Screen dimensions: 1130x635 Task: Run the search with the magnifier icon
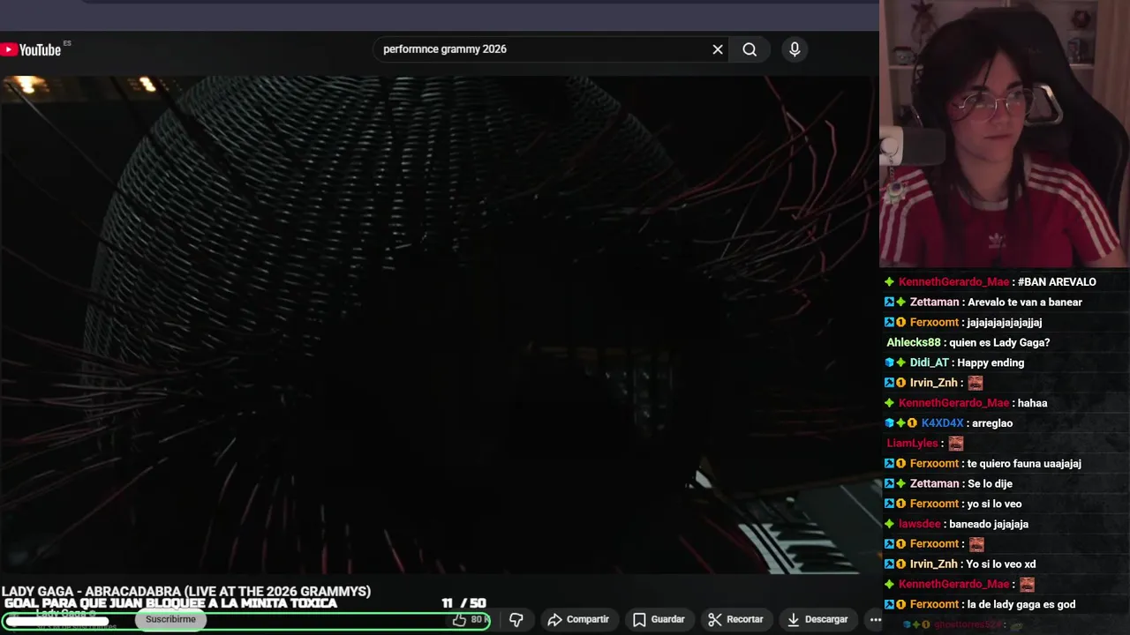click(750, 49)
